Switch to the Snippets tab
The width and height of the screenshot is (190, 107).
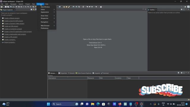96,73
